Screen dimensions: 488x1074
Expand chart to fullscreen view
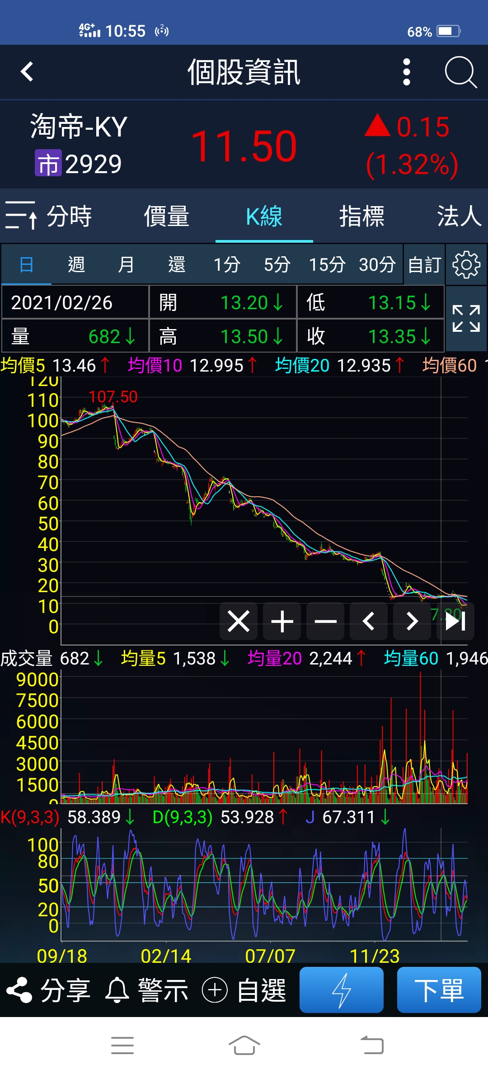coord(466,319)
